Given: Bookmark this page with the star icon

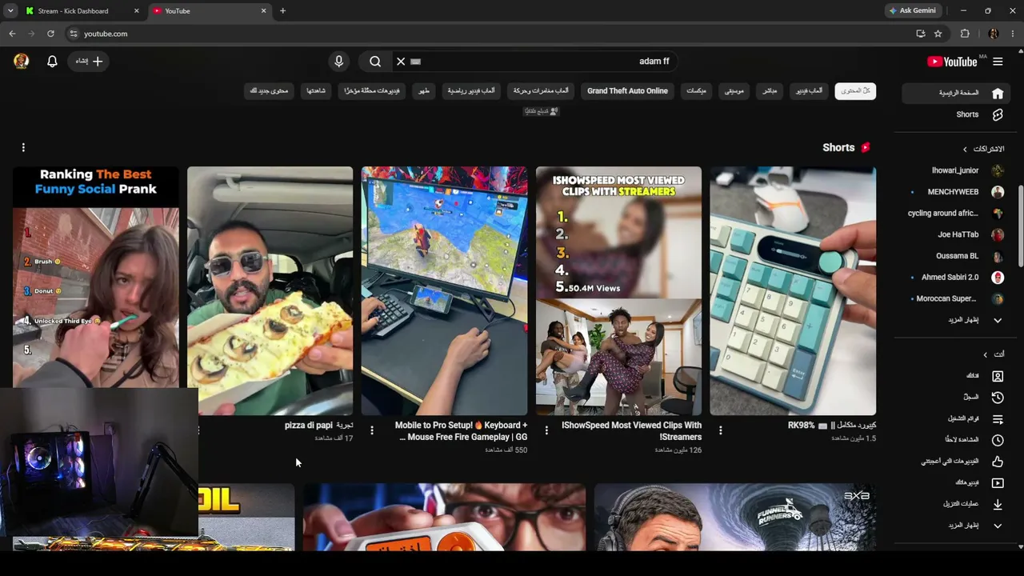Looking at the screenshot, I should [x=938, y=34].
